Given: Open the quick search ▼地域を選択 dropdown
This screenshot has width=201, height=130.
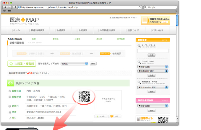Looking at the screenshot, I should click(153, 67).
